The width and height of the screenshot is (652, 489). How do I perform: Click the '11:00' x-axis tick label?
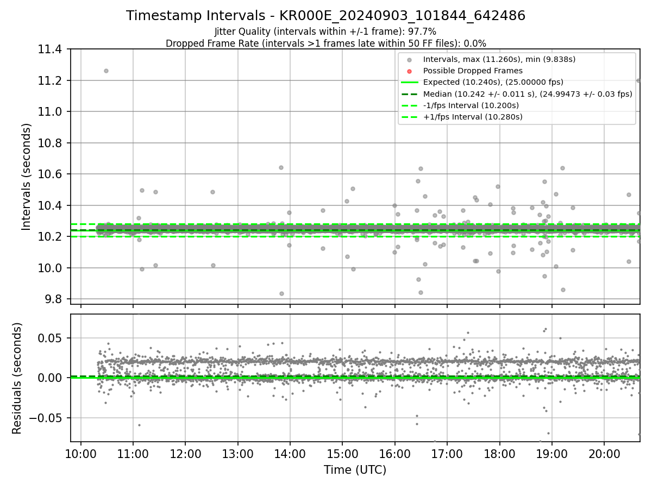click(x=133, y=453)
